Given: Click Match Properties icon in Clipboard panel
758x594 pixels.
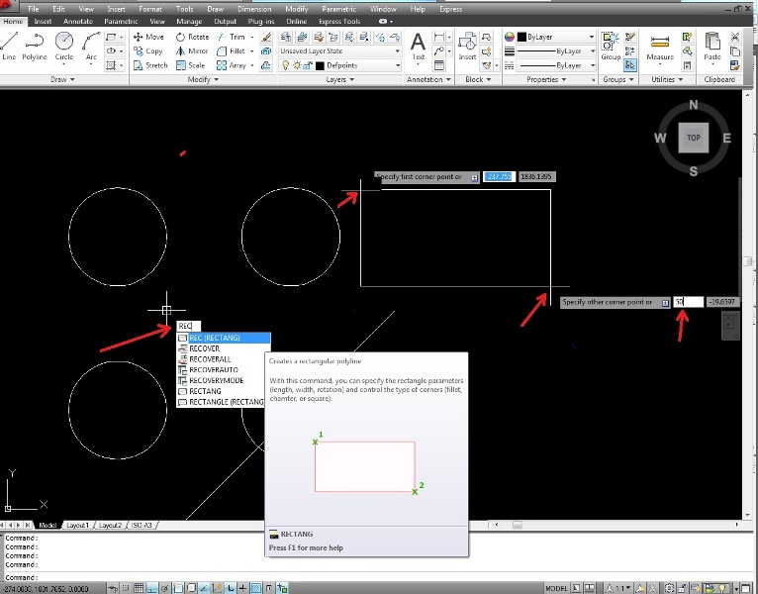Looking at the screenshot, I should click(x=735, y=65).
